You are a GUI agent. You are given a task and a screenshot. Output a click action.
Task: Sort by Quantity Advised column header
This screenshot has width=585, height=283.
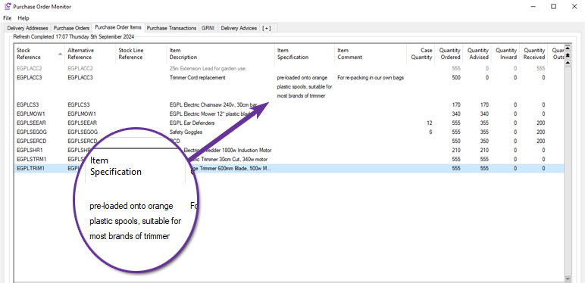[477, 54]
